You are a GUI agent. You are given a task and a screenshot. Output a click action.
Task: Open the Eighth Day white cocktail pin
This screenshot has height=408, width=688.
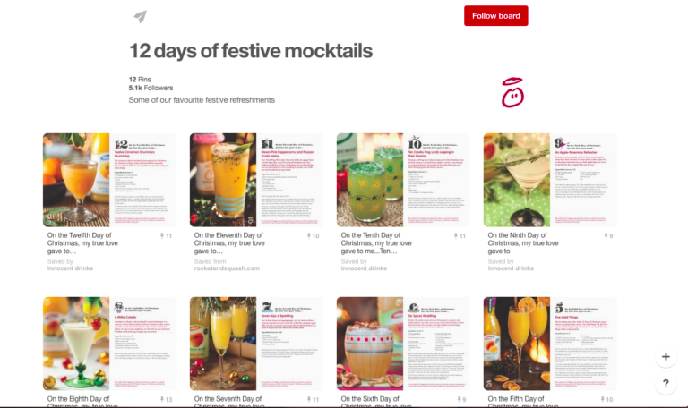point(109,344)
